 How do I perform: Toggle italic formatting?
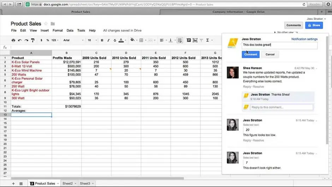[108, 40]
